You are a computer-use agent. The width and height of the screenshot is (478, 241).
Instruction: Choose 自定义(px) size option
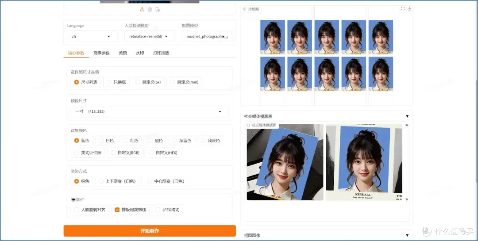[x=148, y=82]
